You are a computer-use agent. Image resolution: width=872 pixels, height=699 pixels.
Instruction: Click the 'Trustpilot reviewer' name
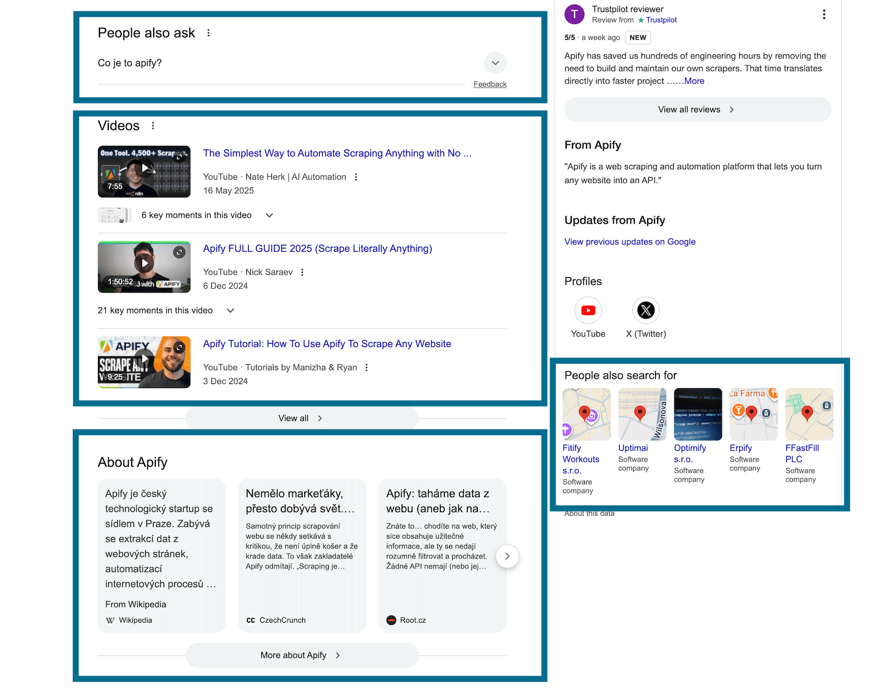[627, 9]
